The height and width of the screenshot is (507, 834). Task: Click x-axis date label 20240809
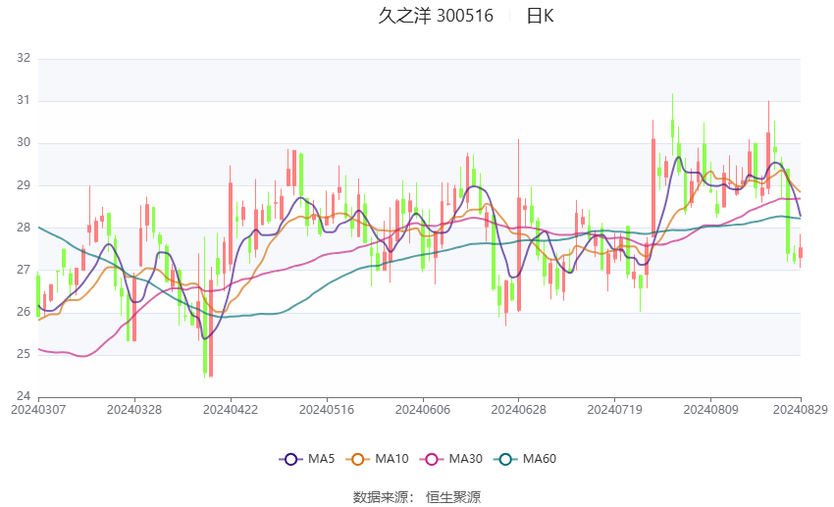pyautogui.click(x=711, y=410)
